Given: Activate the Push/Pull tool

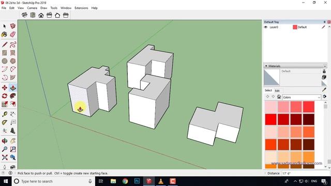Looking at the screenshot, I should (x=13, y=88).
